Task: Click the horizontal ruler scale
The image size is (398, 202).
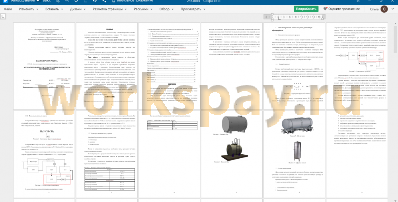Action: [295, 17]
